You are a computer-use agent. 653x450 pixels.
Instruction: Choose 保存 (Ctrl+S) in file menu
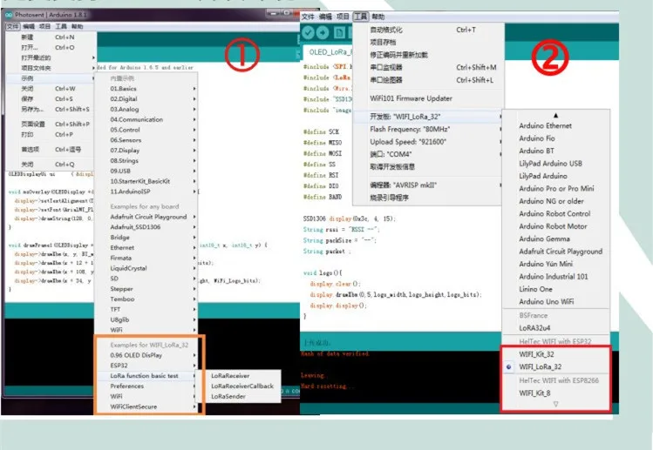click(51, 99)
